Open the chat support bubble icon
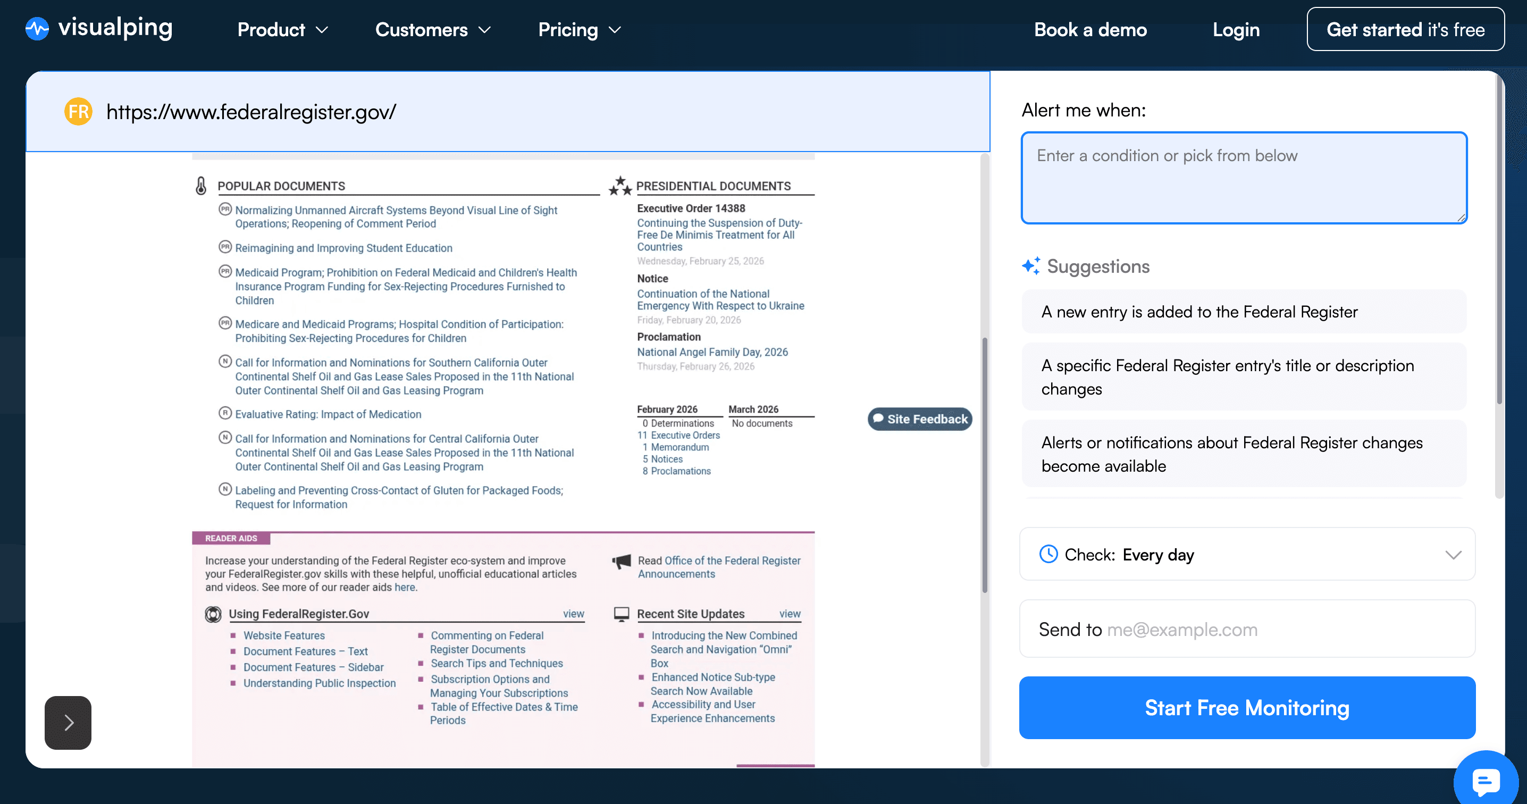1527x804 pixels. 1486,782
